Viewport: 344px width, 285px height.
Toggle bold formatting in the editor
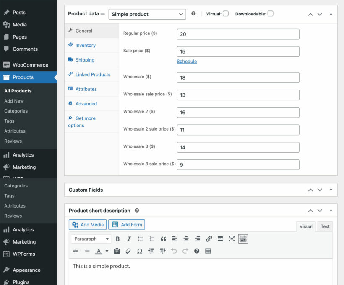117,239
